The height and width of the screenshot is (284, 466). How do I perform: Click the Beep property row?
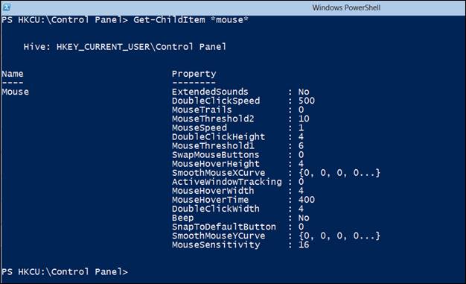[x=240, y=218]
